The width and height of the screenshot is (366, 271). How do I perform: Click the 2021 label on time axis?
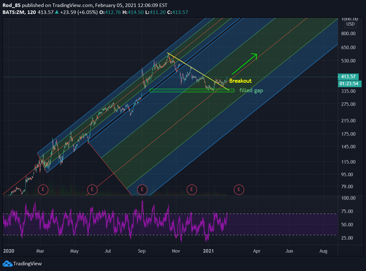pos(208,251)
